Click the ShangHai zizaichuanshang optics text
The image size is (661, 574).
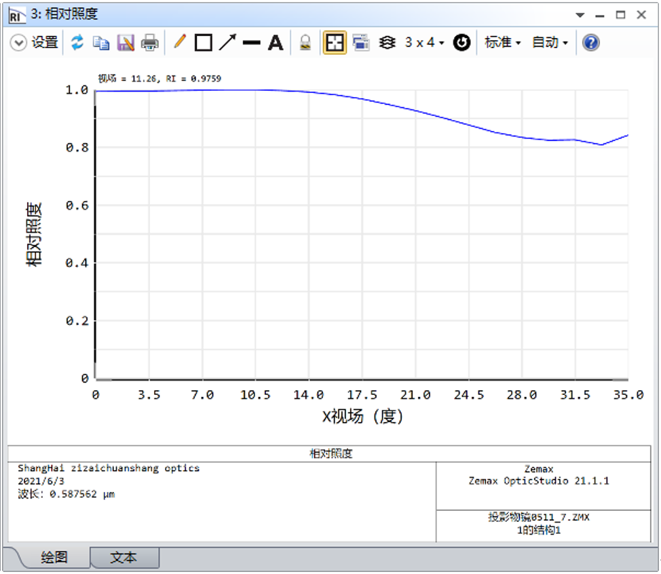[109, 468]
